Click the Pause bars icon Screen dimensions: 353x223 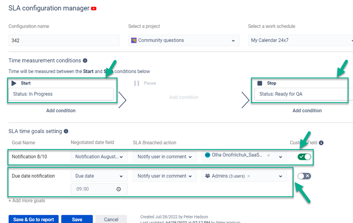tap(137, 83)
